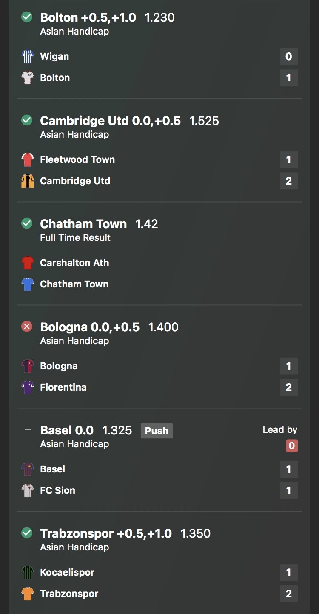Open the Trabzonspor +0.5,+1.0 selection
Screen dimensions: 319x614
(x=106, y=533)
